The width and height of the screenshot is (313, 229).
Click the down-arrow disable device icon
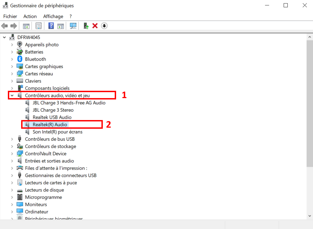104,26
